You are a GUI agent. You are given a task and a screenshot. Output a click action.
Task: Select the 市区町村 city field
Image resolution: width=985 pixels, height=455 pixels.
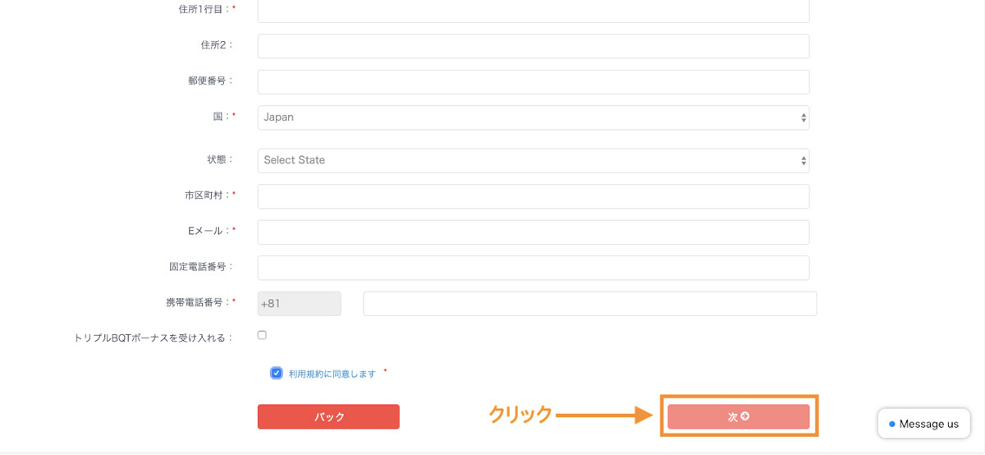click(534, 196)
